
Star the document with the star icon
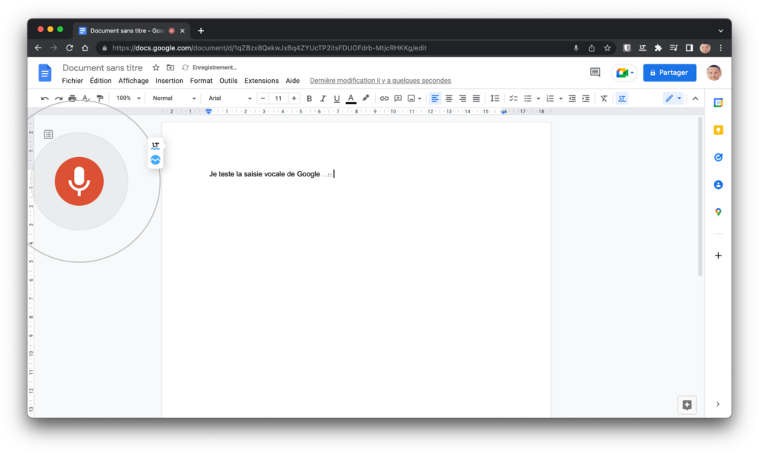156,67
